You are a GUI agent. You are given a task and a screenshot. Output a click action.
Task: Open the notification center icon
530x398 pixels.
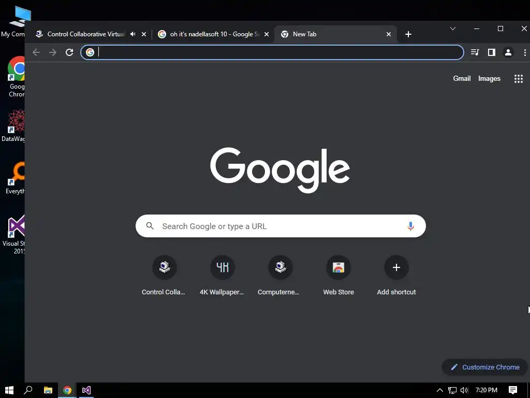[x=513, y=390]
